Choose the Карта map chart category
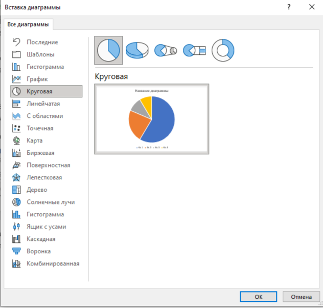323x308 pixels. [x=34, y=140]
